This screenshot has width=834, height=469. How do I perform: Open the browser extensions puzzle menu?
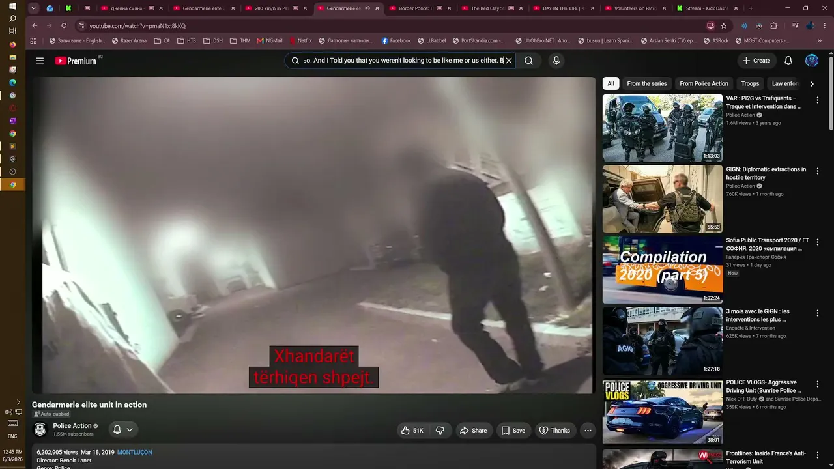point(774,26)
